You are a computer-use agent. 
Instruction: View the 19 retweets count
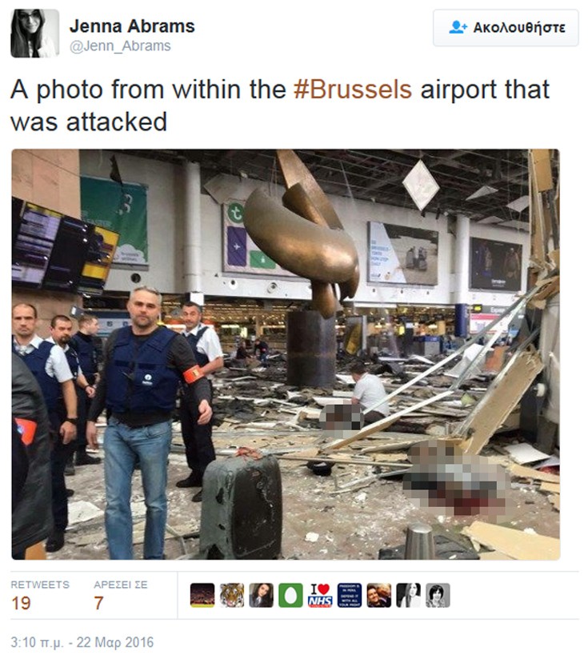click(x=21, y=603)
